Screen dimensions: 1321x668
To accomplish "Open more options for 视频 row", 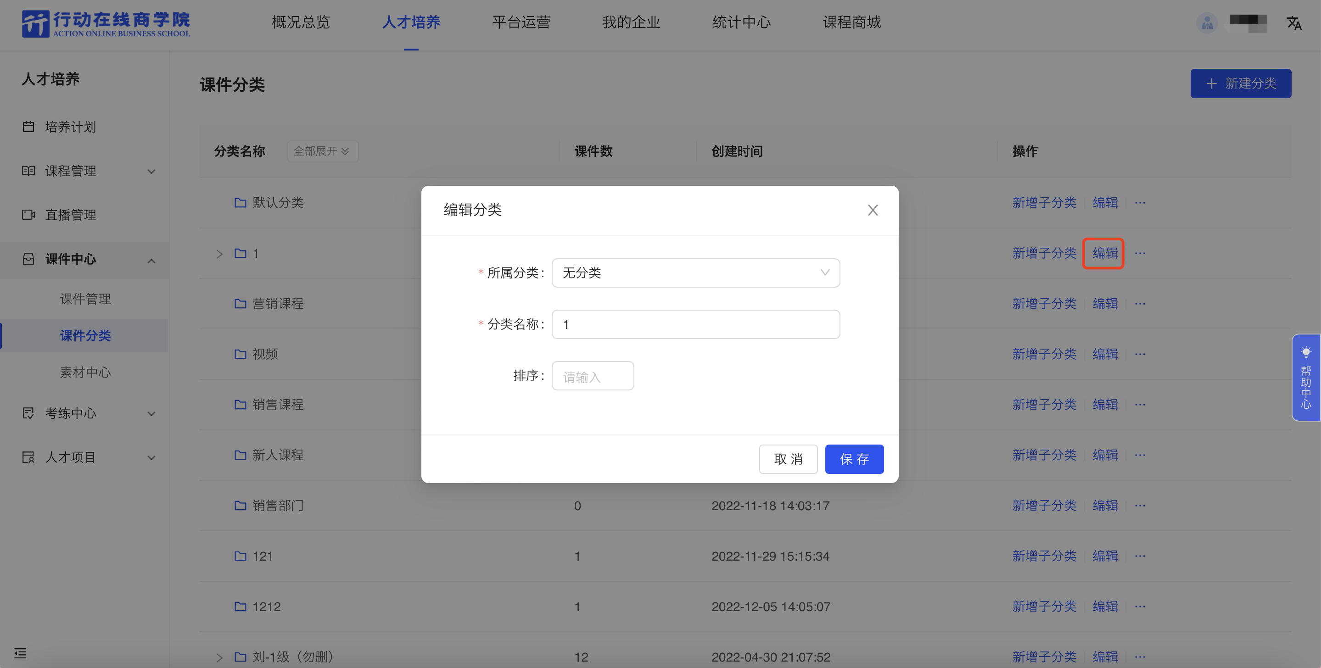I will point(1140,354).
